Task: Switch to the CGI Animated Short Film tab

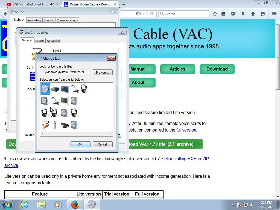Action: tap(30, 4)
